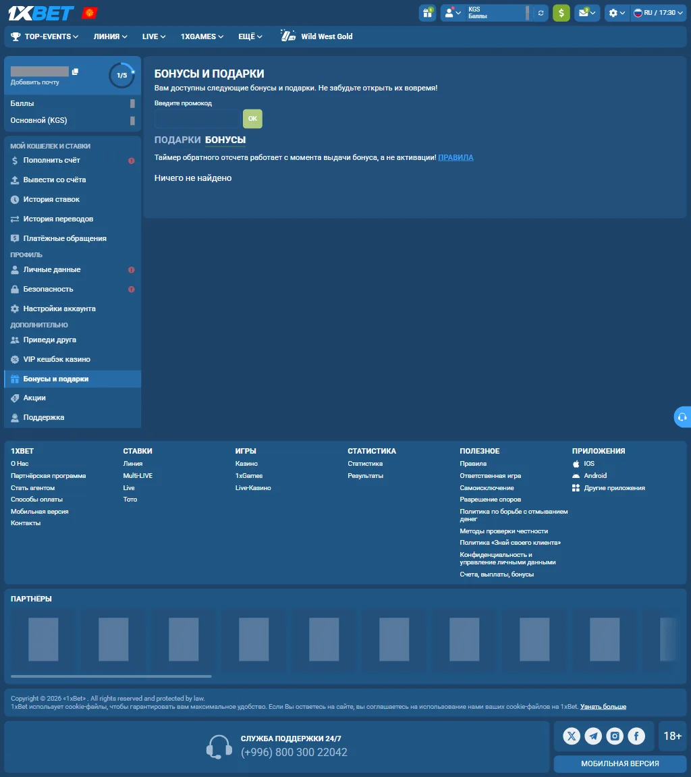The image size is (691, 777).
Task: Click the МОБИЛЬНАЯ ВЕРСИЯ button
Action: point(620,763)
